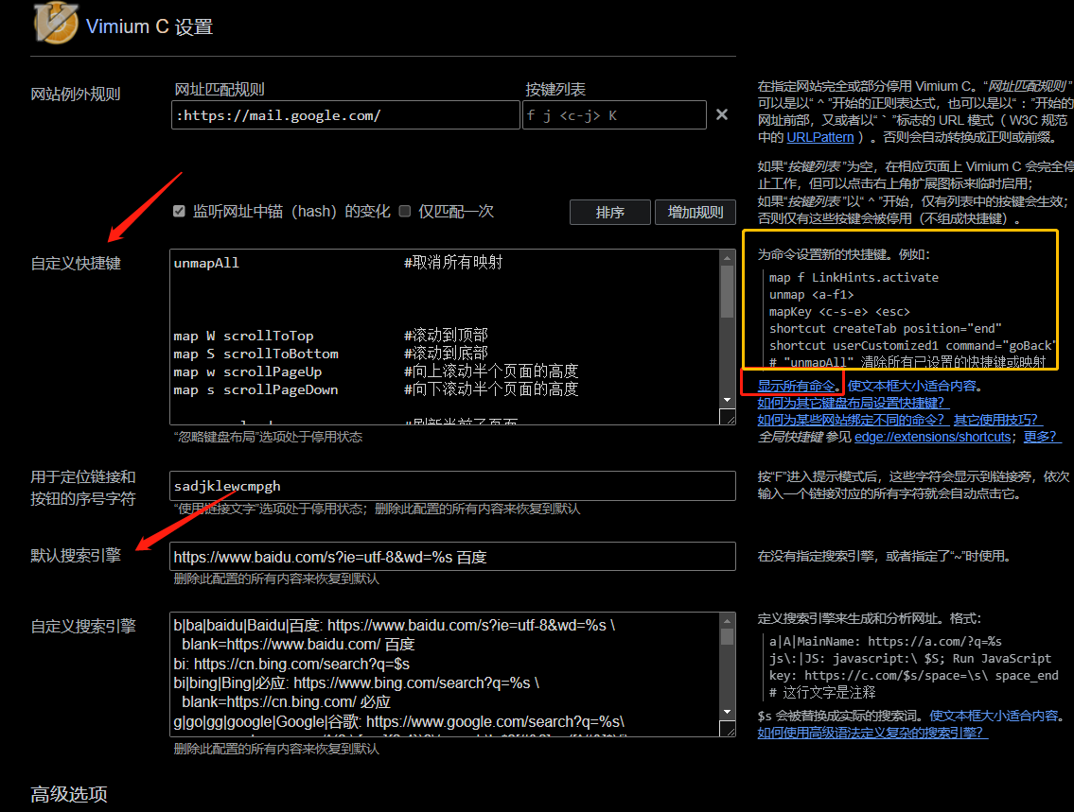
Task: Click the URL pattern input showing mail.google.com
Action: pyautogui.click(x=343, y=114)
